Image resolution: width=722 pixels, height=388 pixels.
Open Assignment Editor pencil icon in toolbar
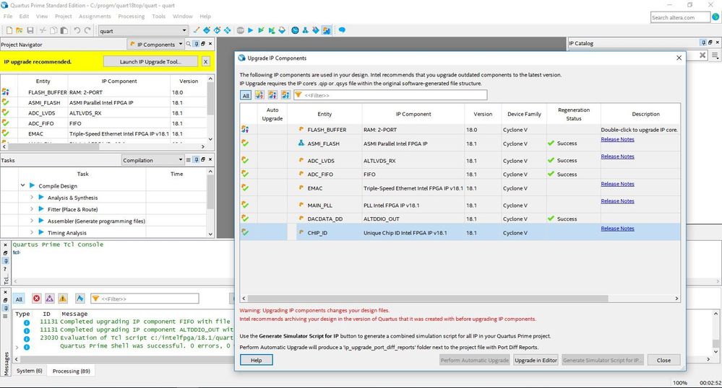click(x=196, y=30)
